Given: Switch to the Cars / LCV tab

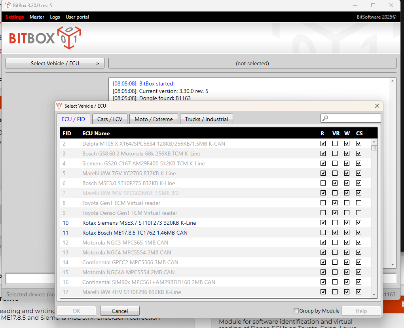Looking at the screenshot, I should (x=110, y=119).
